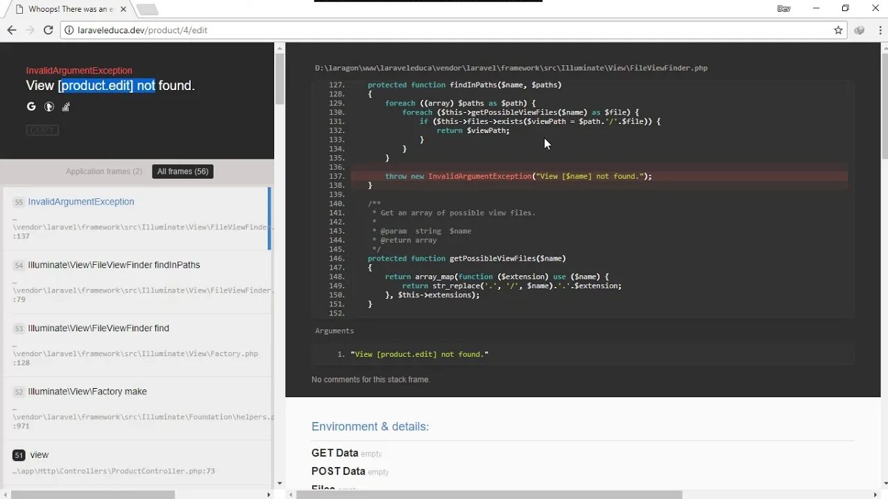Search the error on DuckDuckGo icon
The width and height of the screenshot is (888, 499).
(x=49, y=107)
